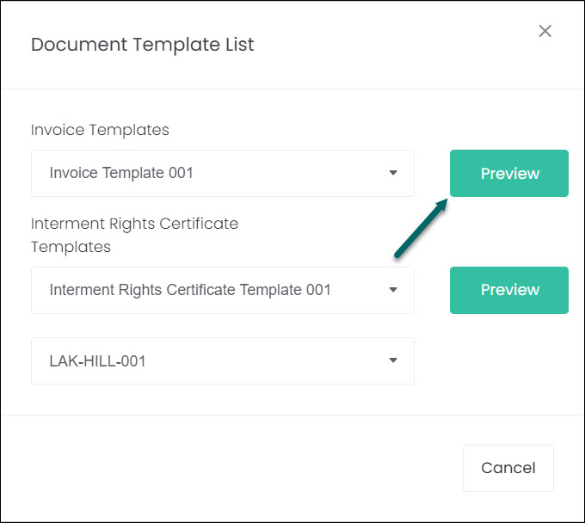
Task: Click the arrow beside Invoice Template 001
Action: (x=393, y=173)
